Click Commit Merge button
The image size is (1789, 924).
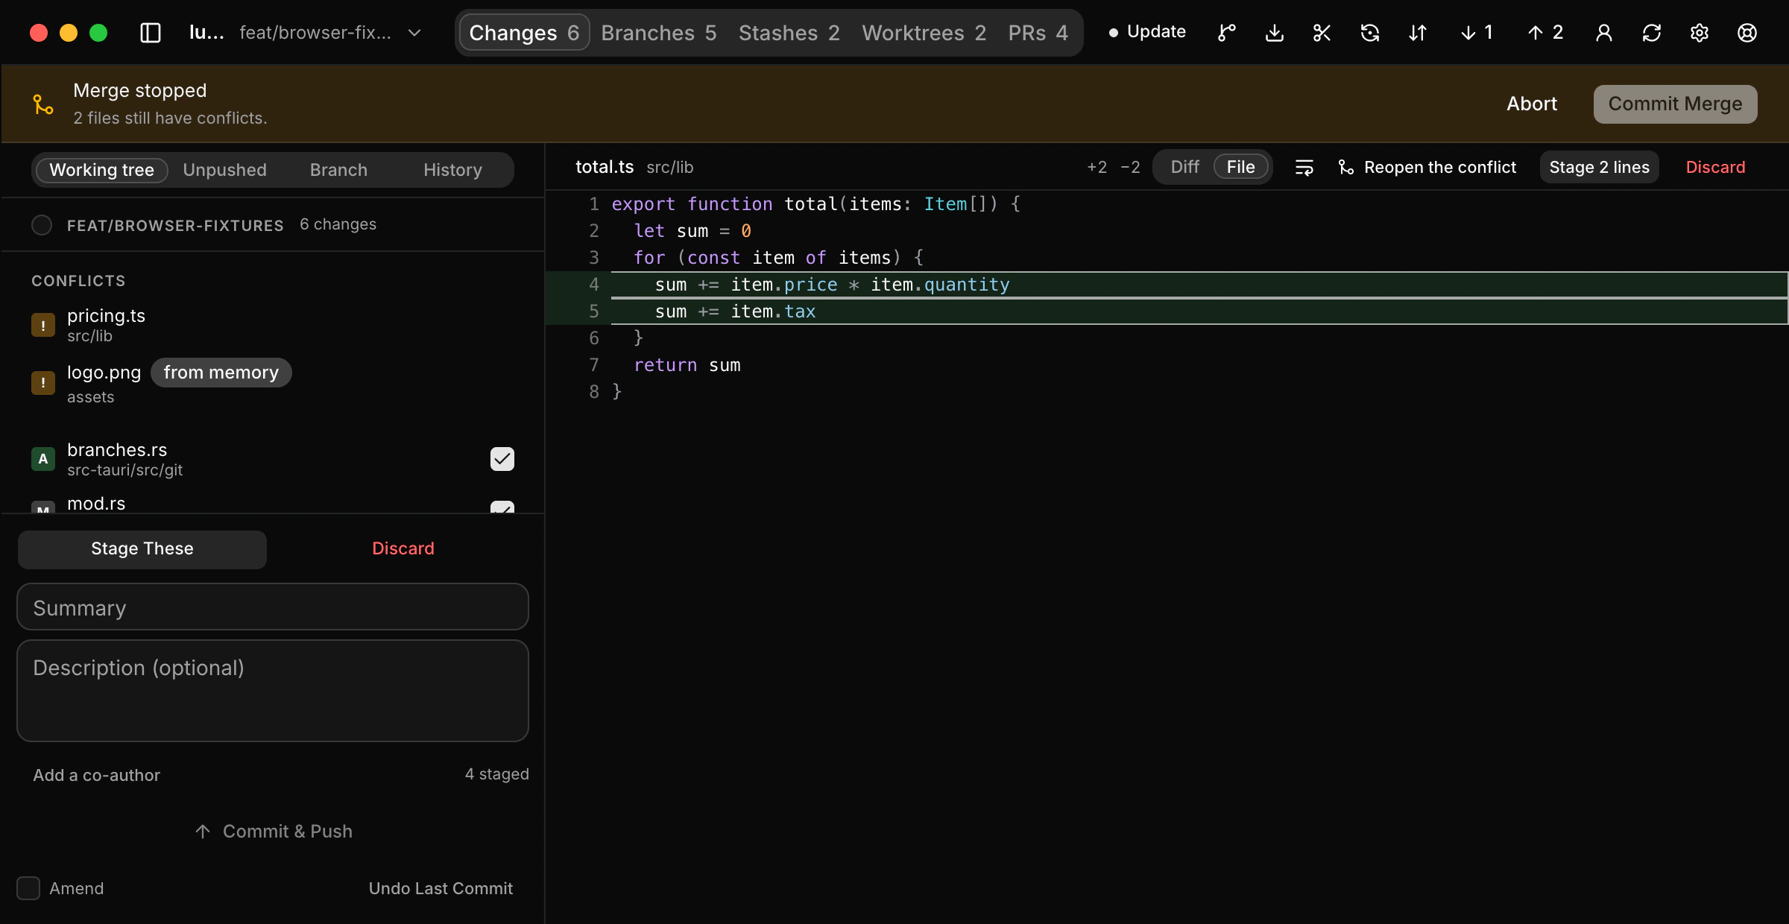pyautogui.click(x=1675, y=104)
